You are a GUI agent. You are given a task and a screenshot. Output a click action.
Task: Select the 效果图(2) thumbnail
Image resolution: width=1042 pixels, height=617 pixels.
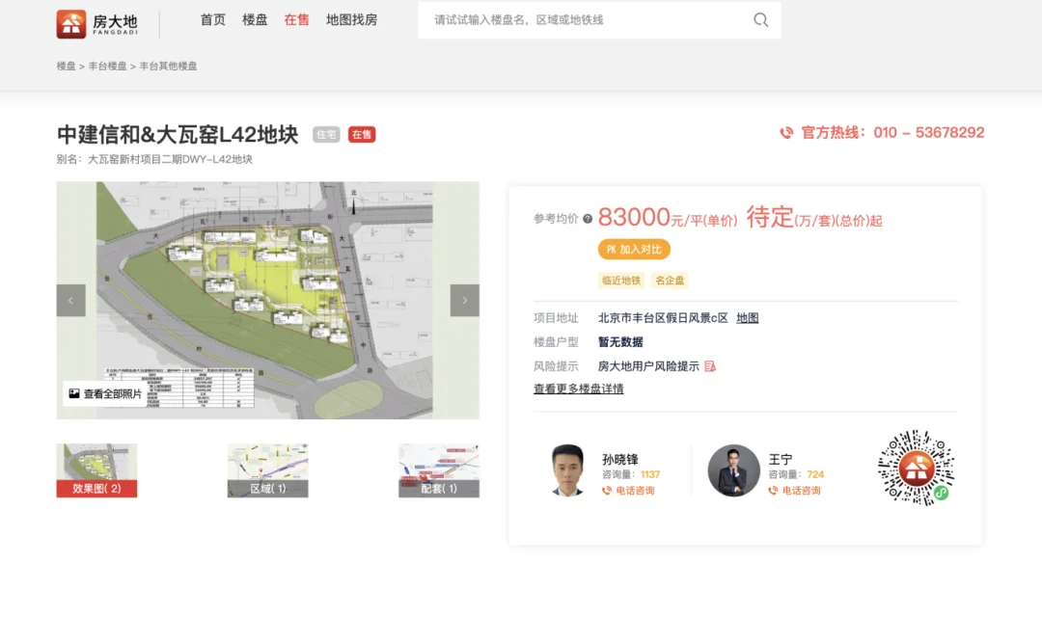(96, 471)
